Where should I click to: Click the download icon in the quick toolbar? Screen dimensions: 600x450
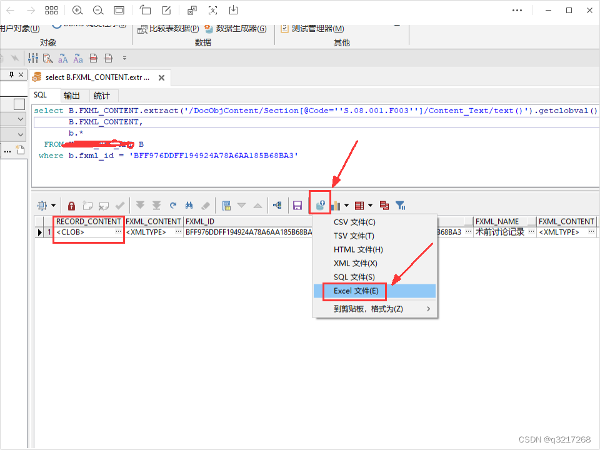point(233,11)
